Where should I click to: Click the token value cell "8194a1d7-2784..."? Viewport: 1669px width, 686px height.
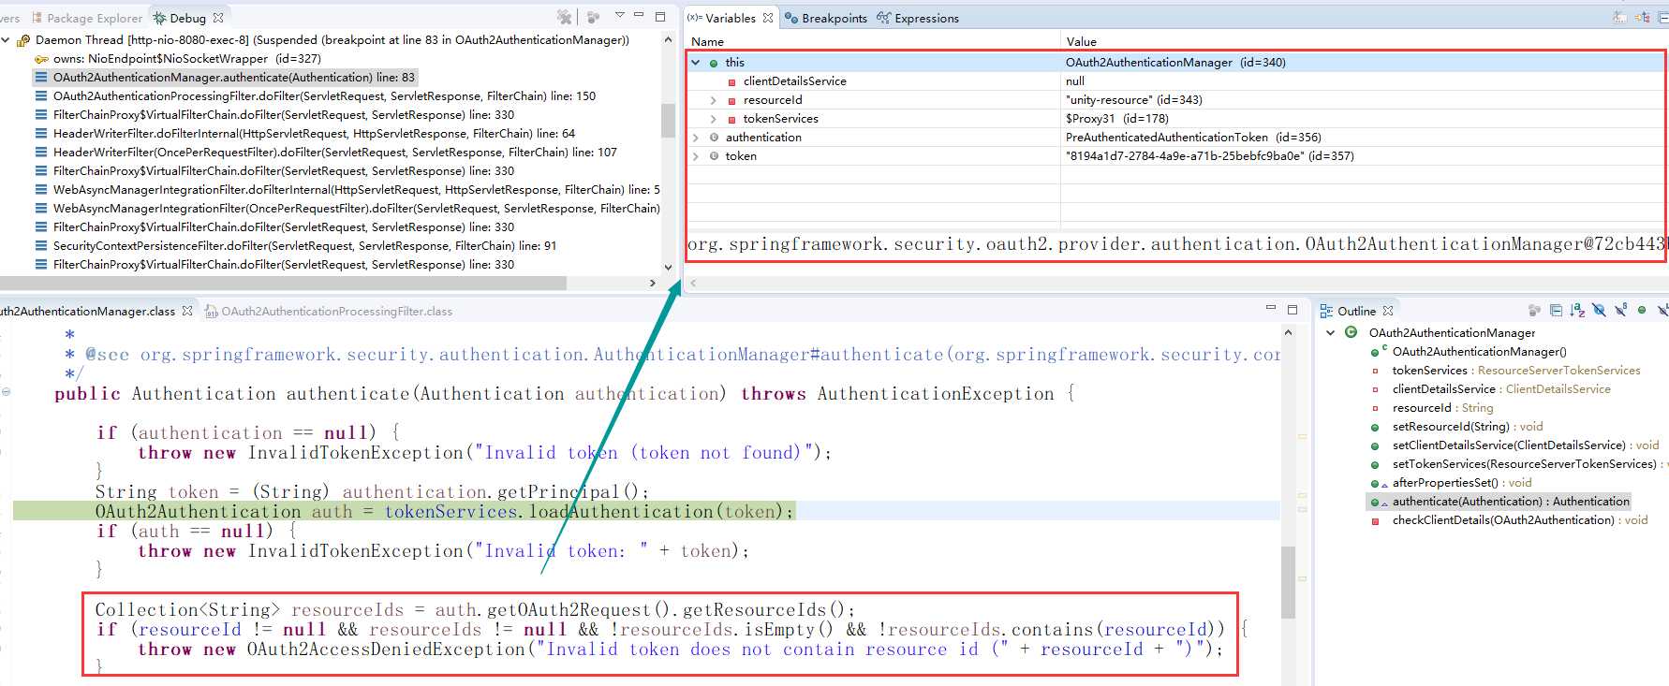click(x=1209, y=156)
